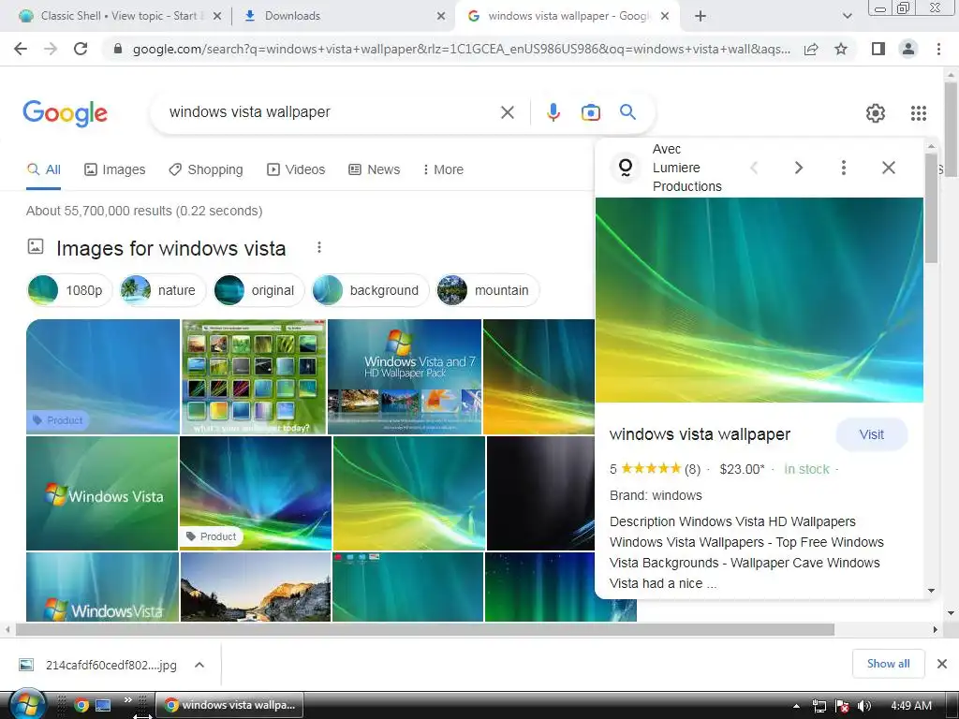
Task: Click preview panel vertical scrollbar
Action: (x=931, y=208)
